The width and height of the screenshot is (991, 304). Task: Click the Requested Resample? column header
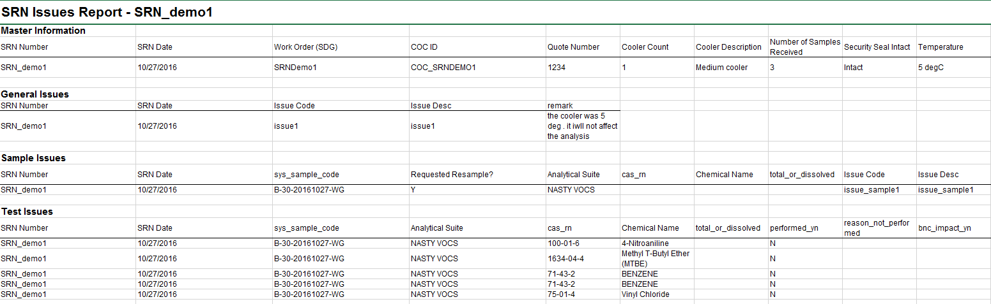click(x=452, y=175)
